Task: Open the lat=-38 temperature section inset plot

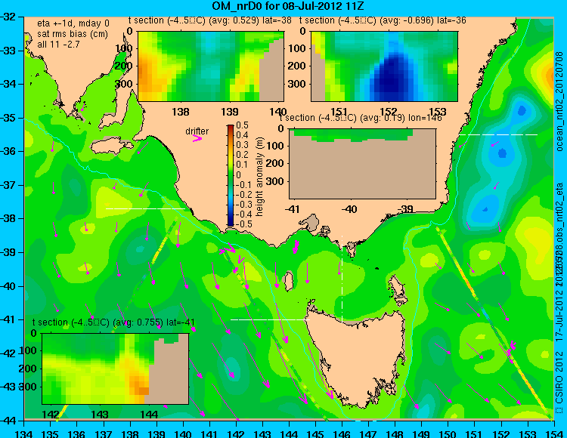Action: [x=211, y=66]
